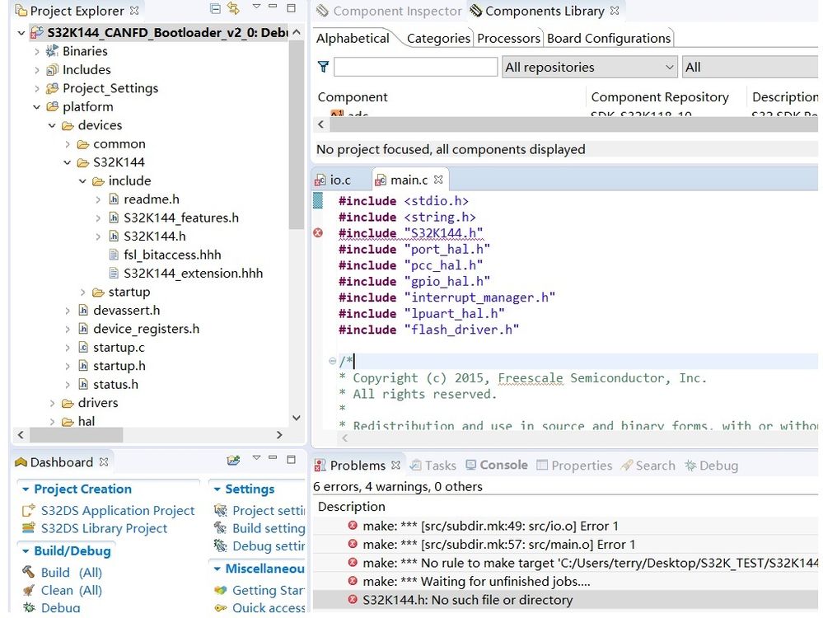
Task: Minimize the Project Explorer panel
Action: [273, 7]
